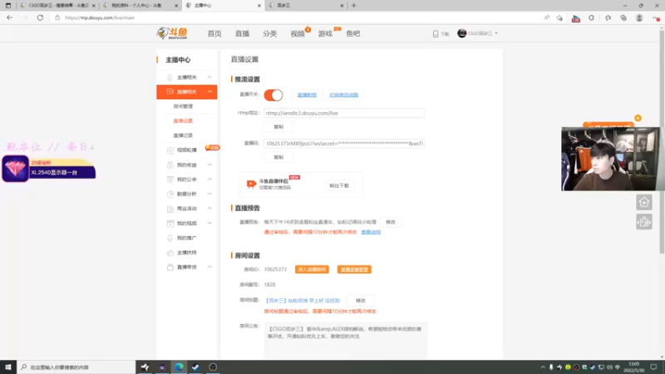Copy the 直播码 stream key
Viewport: 665px width, 374px height.
coord(278,157)
